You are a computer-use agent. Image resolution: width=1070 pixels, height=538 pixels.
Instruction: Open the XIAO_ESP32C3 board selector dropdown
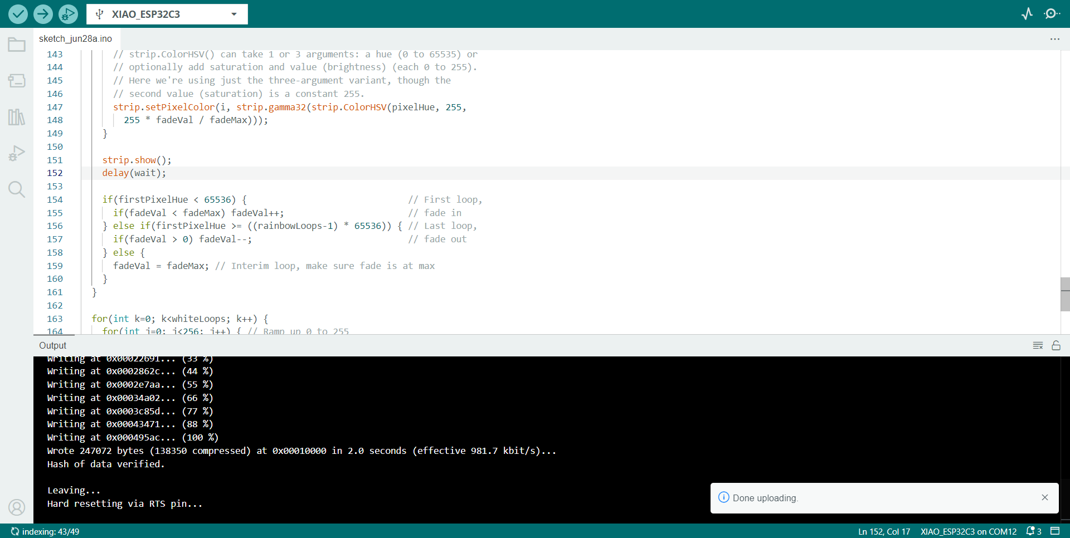(167, 14)
